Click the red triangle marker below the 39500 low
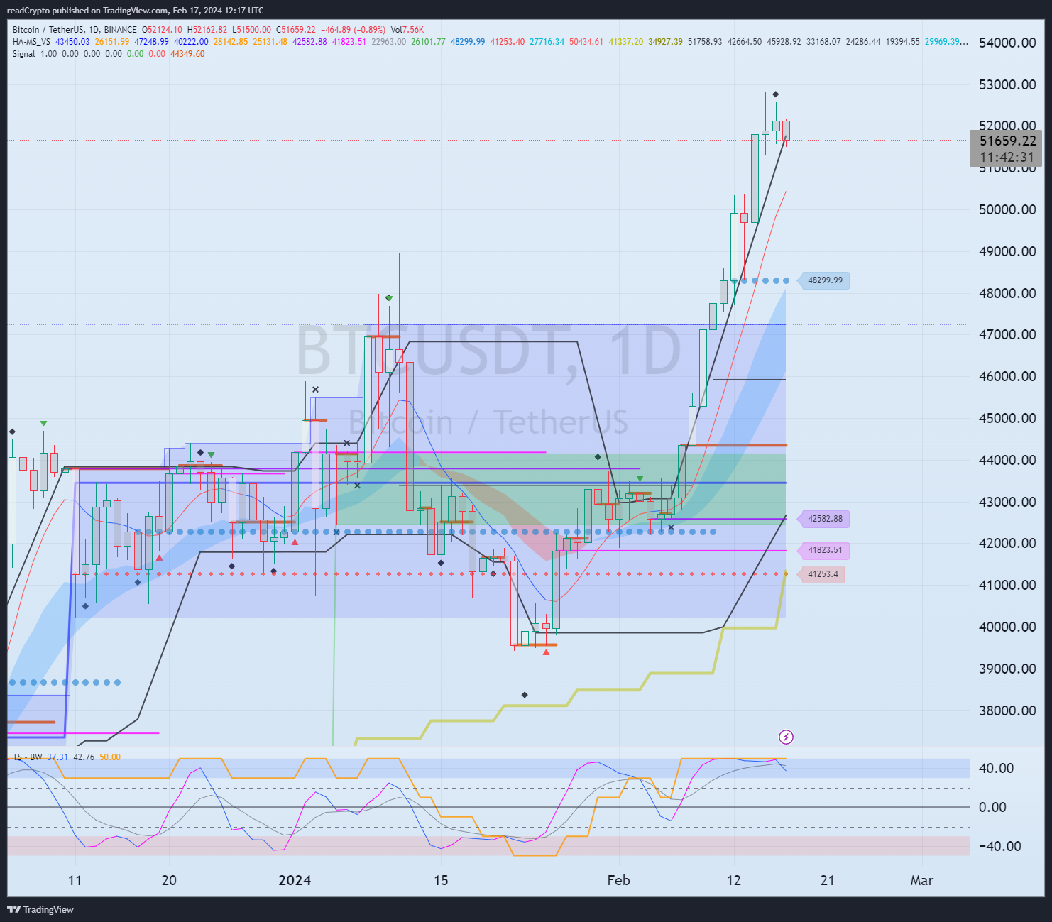 pos(546,652)
